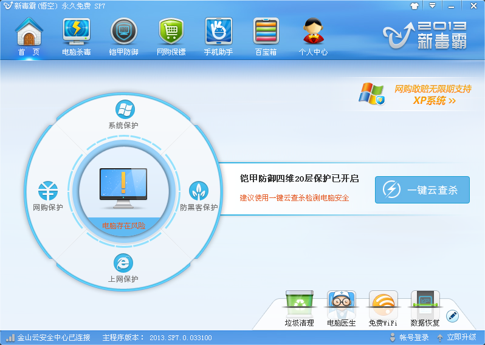Open the 首页 home tab
The image size is (485, 345).
tap(29, 37)
